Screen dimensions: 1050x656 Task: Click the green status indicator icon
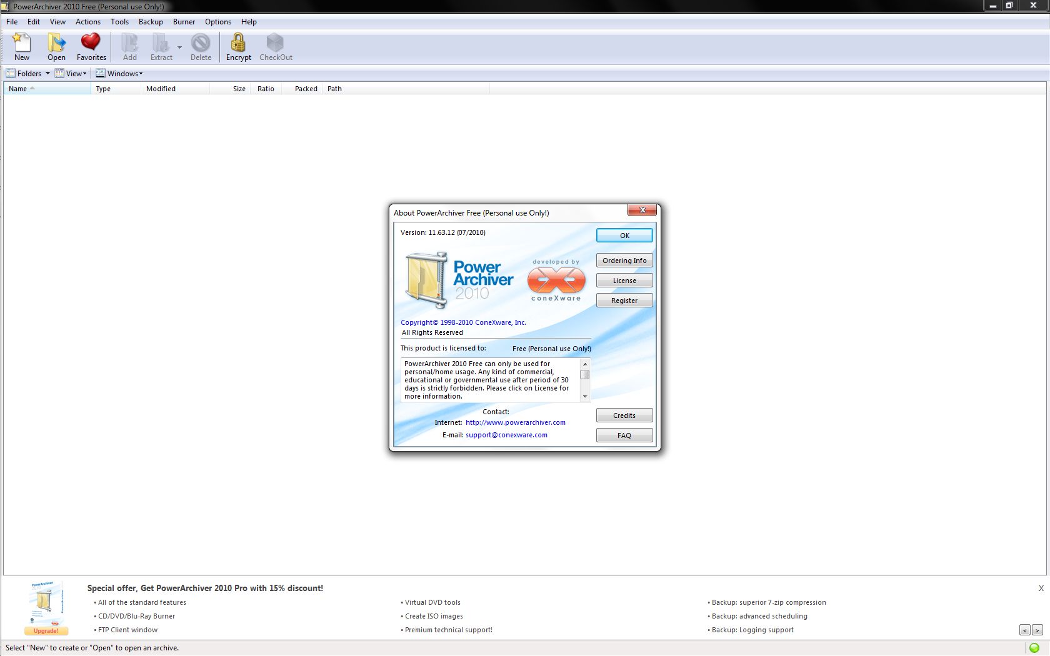click(1034, 648)
